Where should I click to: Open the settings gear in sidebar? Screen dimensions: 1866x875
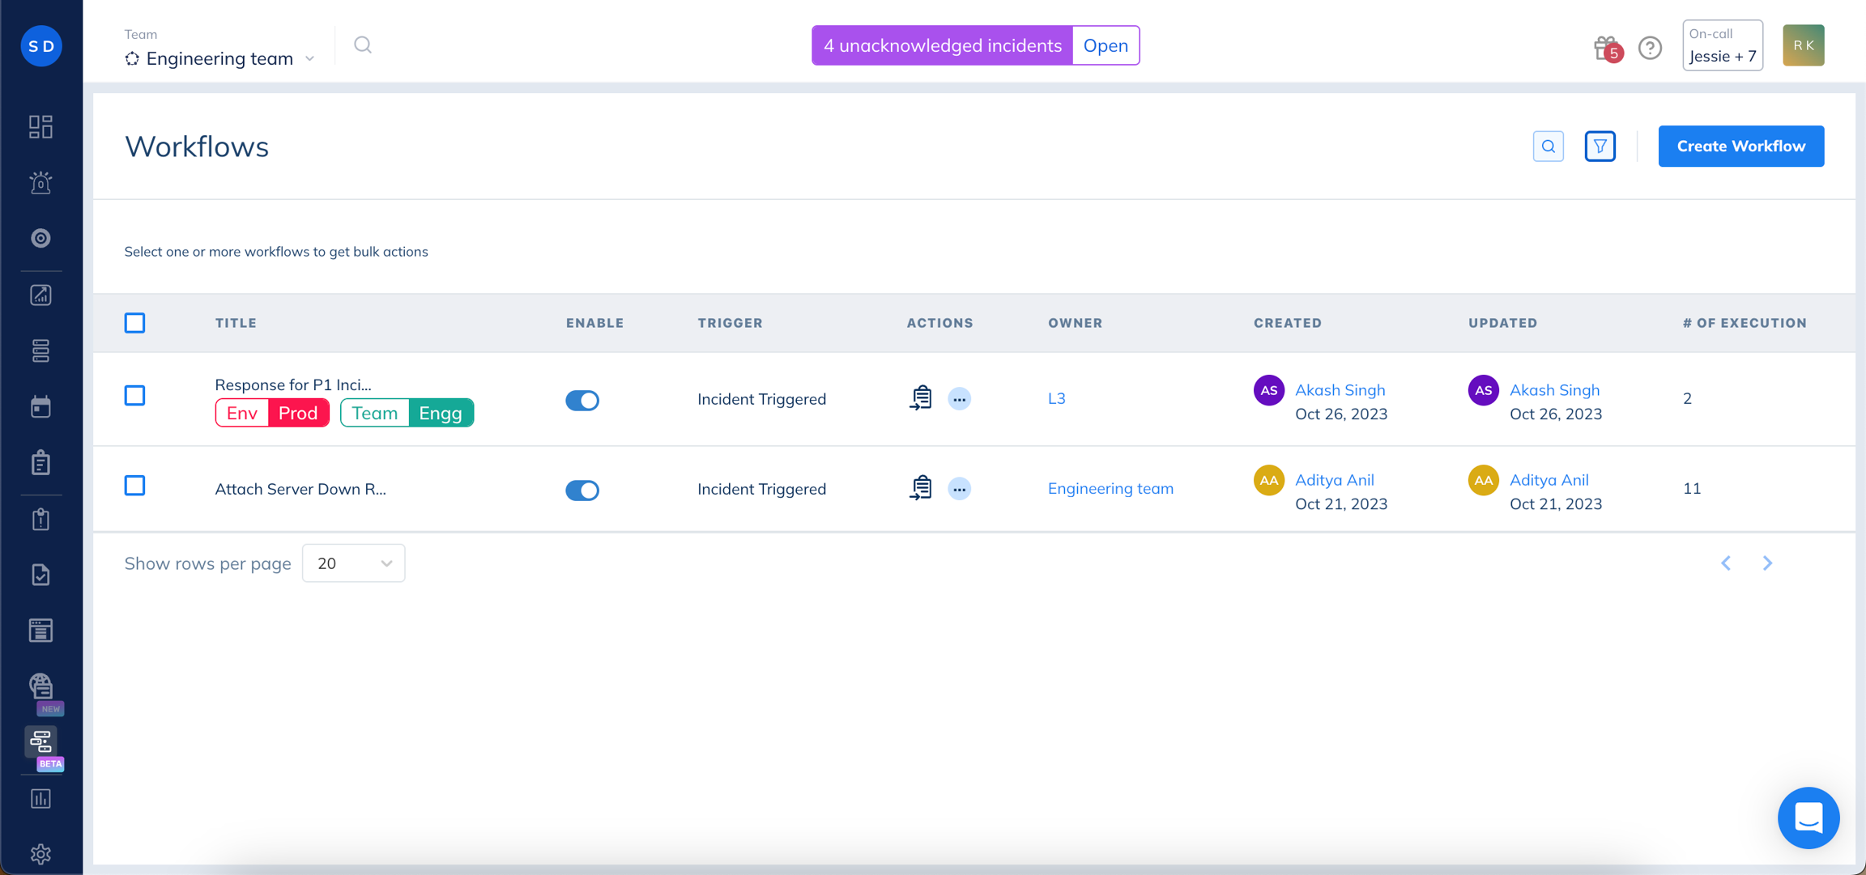click(40, 853)
